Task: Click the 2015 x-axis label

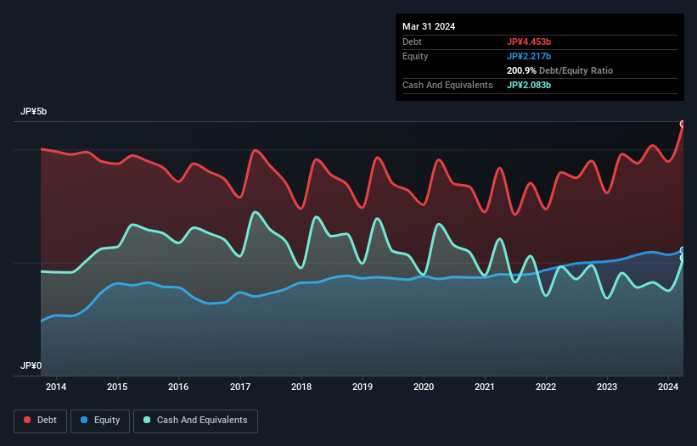Action: (117, 387)
